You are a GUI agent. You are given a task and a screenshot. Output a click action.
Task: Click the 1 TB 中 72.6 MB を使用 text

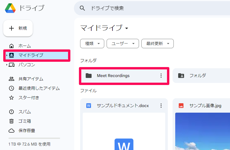pyautogui.click(x=29, y=144)
